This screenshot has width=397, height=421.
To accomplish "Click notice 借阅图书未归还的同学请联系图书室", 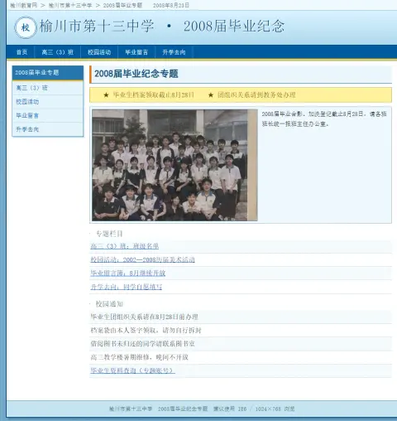I will click(x=142, y=344).
